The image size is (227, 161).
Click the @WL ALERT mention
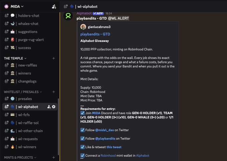click(119, 18)
